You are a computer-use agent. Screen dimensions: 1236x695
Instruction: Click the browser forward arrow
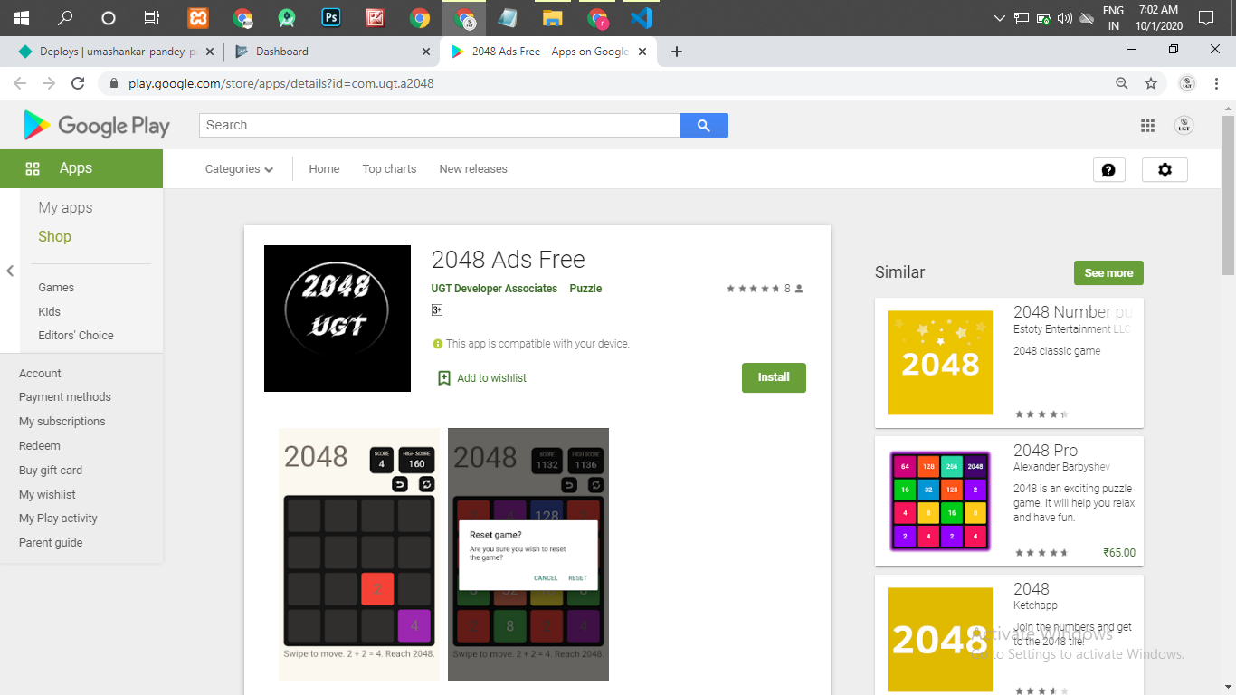(x=49, y=83)
